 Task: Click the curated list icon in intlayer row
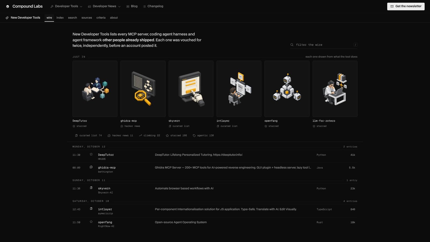pyautogui.click(x=91, y=209)
